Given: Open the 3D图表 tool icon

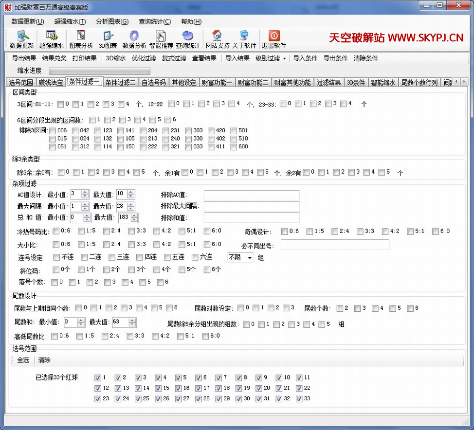Looking at the screenshot, I should [x=108, y=36].
